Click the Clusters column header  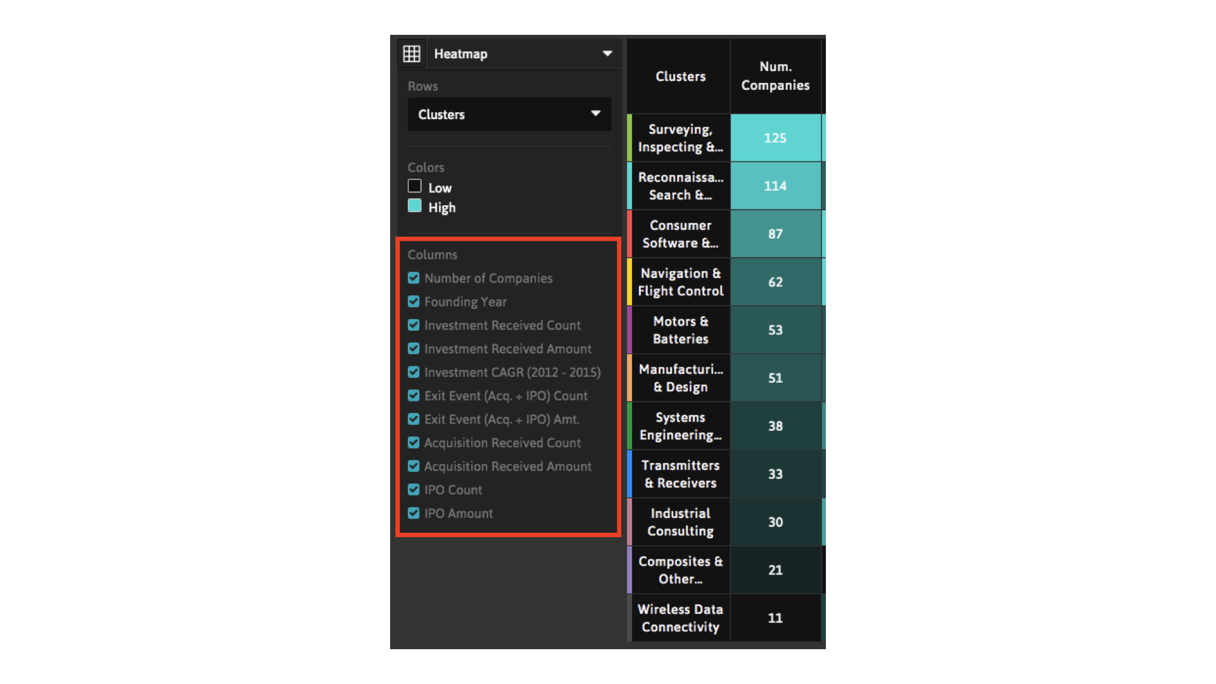680,76
